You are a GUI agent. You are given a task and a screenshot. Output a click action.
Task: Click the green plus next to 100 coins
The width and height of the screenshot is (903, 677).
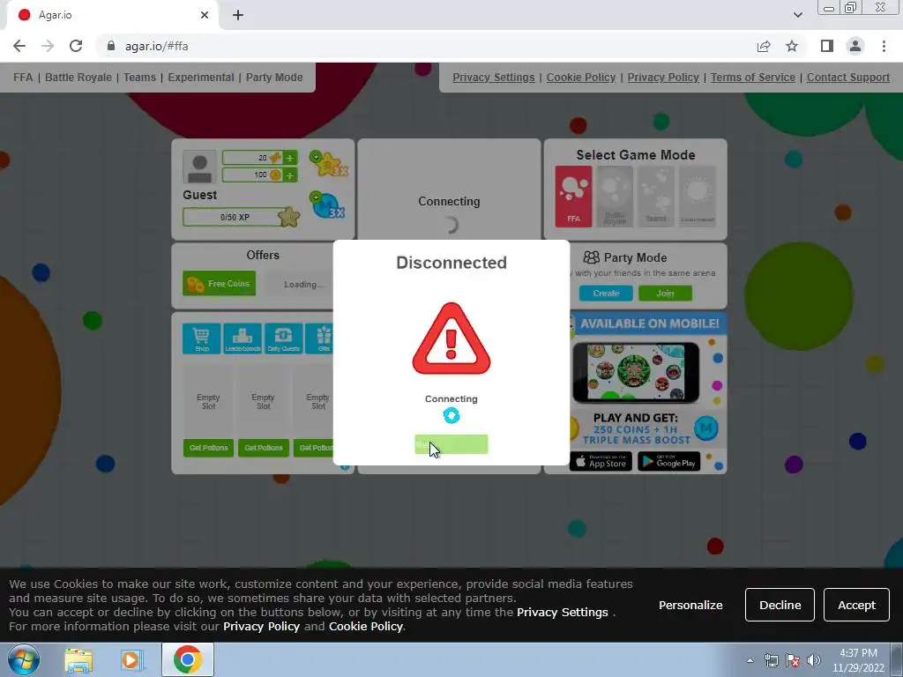(x=290, y=175)
